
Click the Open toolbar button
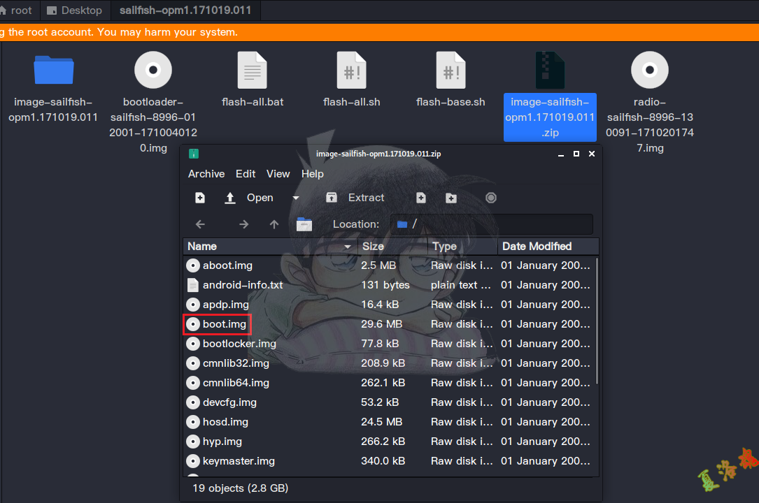(249, 198)
